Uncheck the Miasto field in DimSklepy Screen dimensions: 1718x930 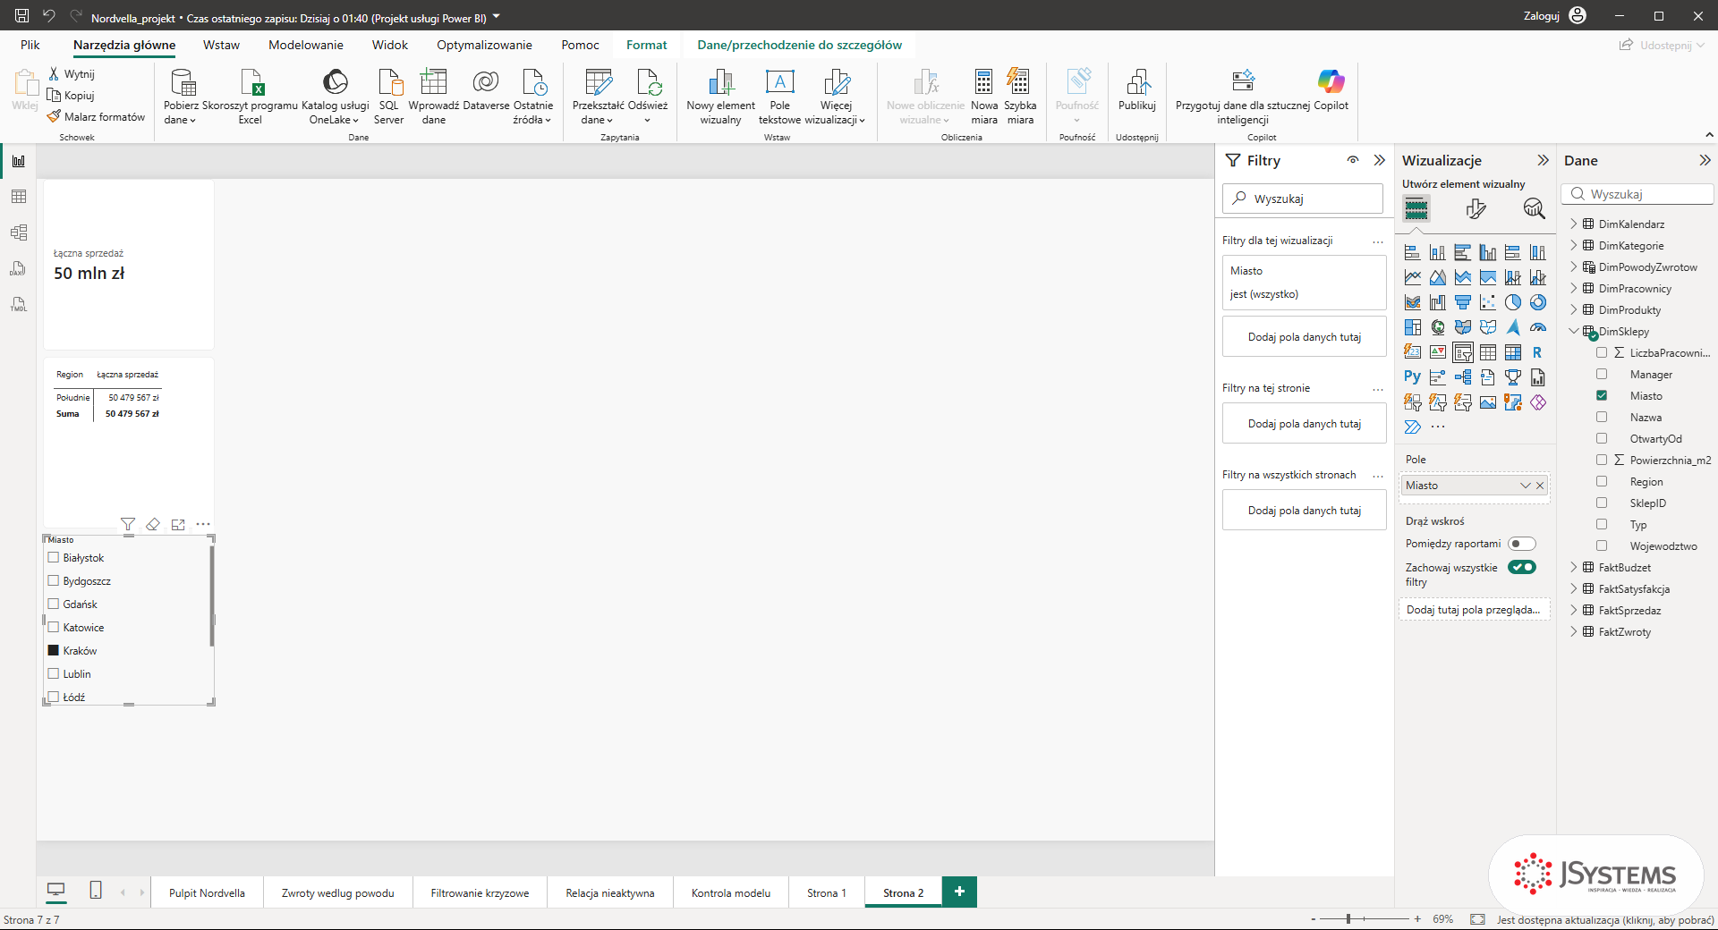pos(1602,395)
